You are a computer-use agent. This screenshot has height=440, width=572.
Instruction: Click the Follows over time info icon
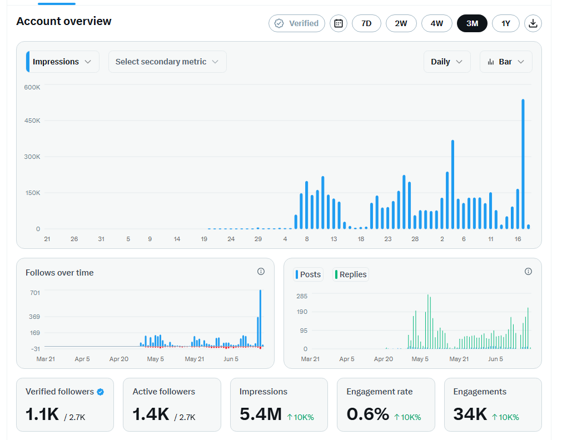click(261, 271)
